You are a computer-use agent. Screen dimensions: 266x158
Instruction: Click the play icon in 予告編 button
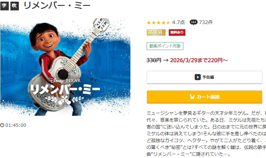point(198,77)
